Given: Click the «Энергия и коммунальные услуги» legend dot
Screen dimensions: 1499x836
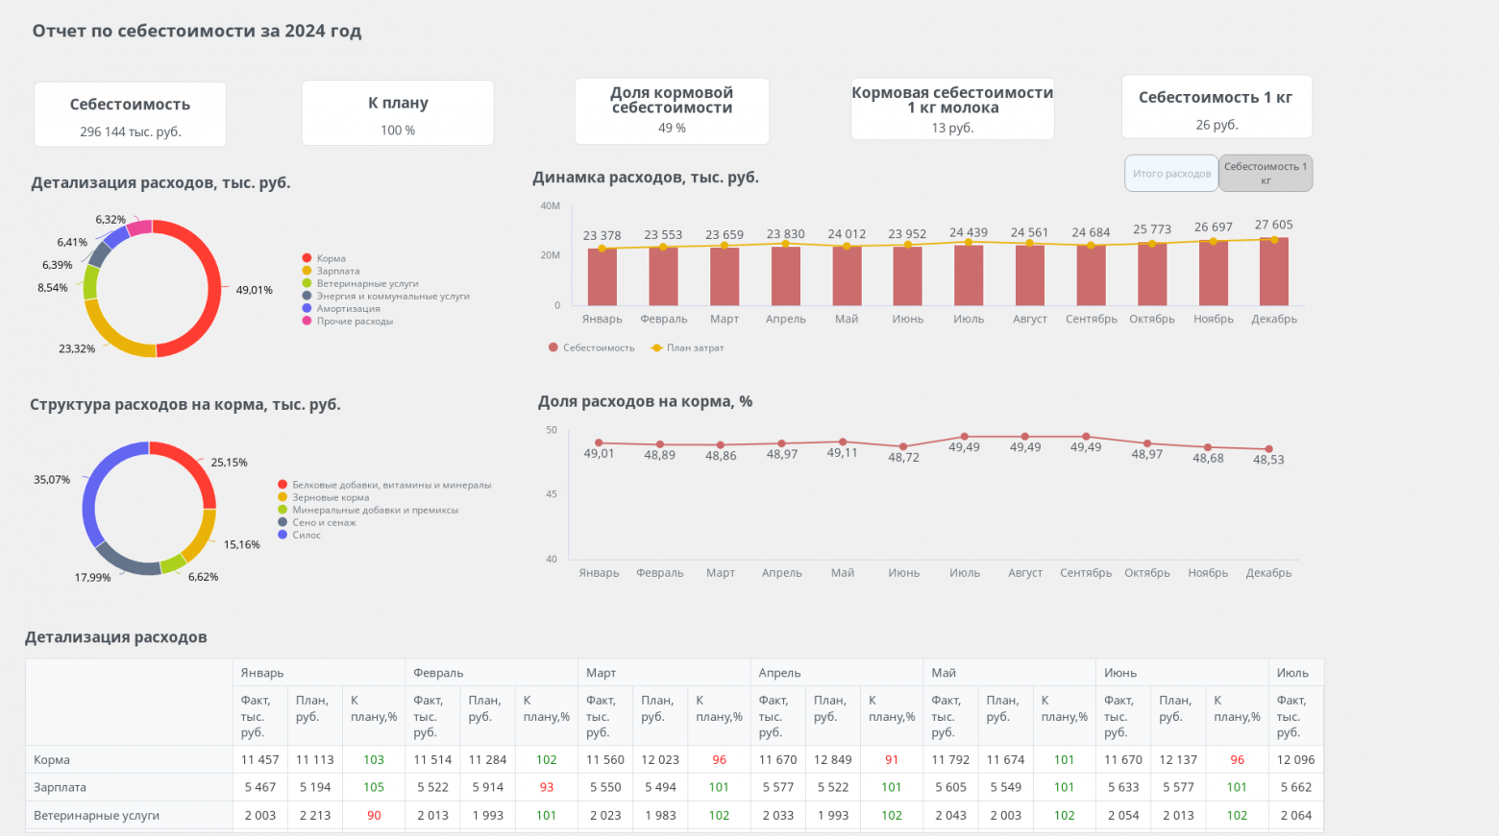Looking at the screenshot, I should click(307, 296).
